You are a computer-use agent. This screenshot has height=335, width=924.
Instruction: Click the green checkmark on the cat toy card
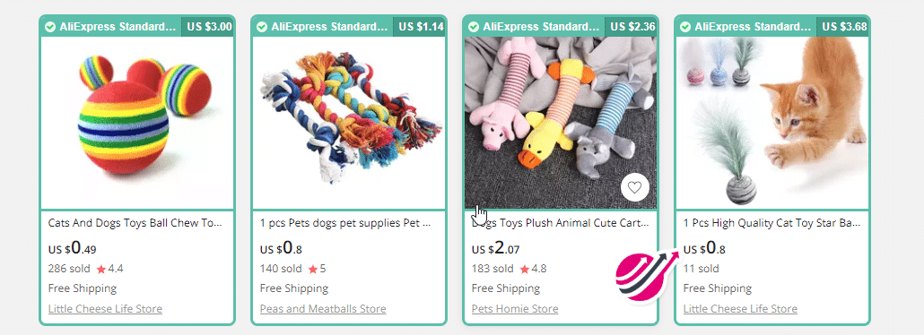pos(685,27)
